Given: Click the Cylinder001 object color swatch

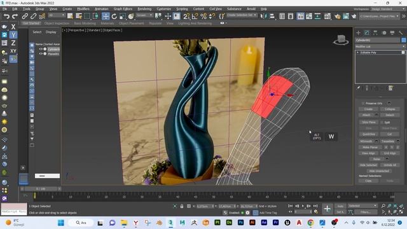Looking at the screenshot, I should [x=404, y=40].
